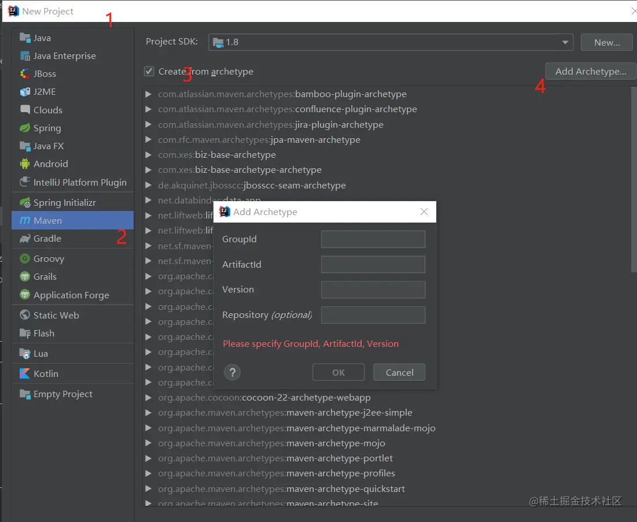Select the Empty Project icon
The width and height of the screenshot is (637, 522).
click(25, 394)
